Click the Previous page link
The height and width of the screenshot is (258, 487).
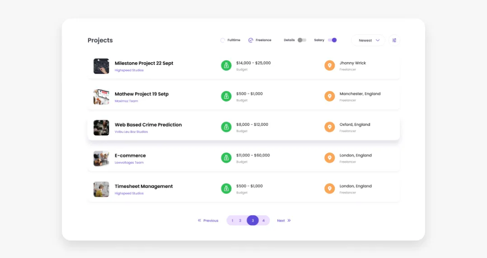(208, 221)
